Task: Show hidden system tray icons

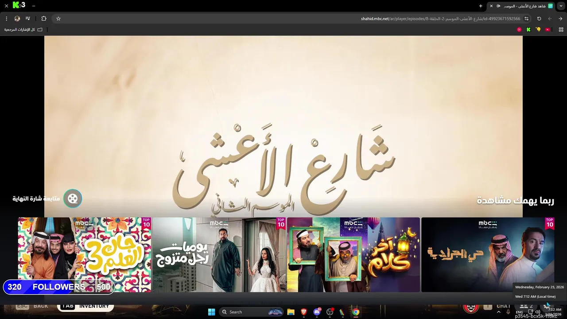Action: [x=499, y=312]
